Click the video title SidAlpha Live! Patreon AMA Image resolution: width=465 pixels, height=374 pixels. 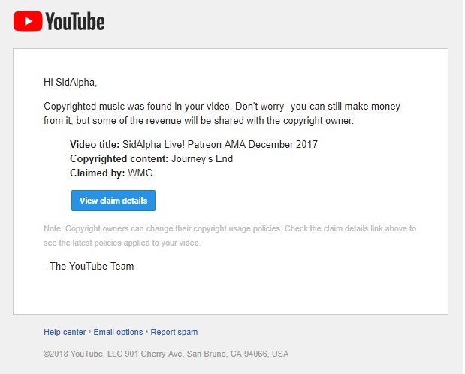click(220, 144)
